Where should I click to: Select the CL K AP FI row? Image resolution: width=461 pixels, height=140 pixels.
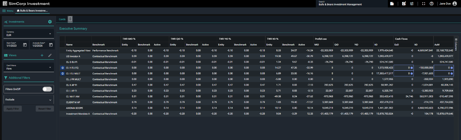tap(257, 85)
